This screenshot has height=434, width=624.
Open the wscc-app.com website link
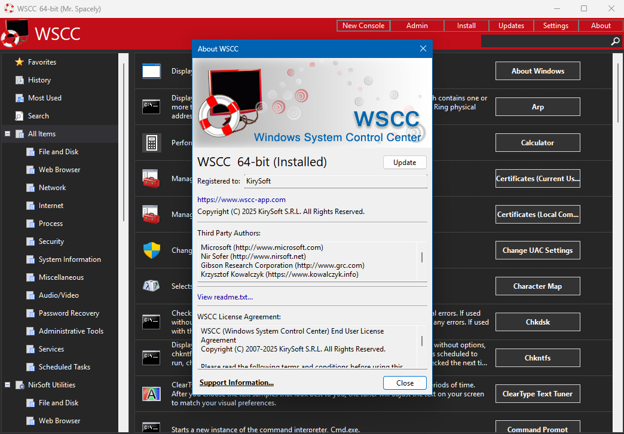[241, 200]
